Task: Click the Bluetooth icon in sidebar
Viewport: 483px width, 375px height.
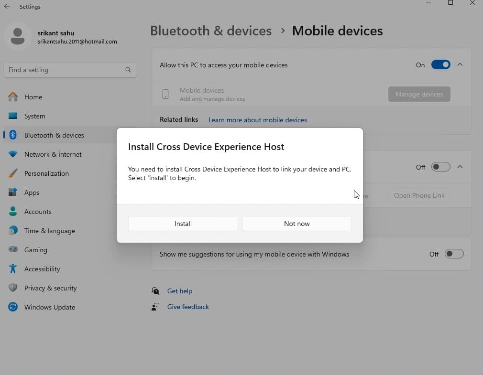Action: (x=13, y=135)
